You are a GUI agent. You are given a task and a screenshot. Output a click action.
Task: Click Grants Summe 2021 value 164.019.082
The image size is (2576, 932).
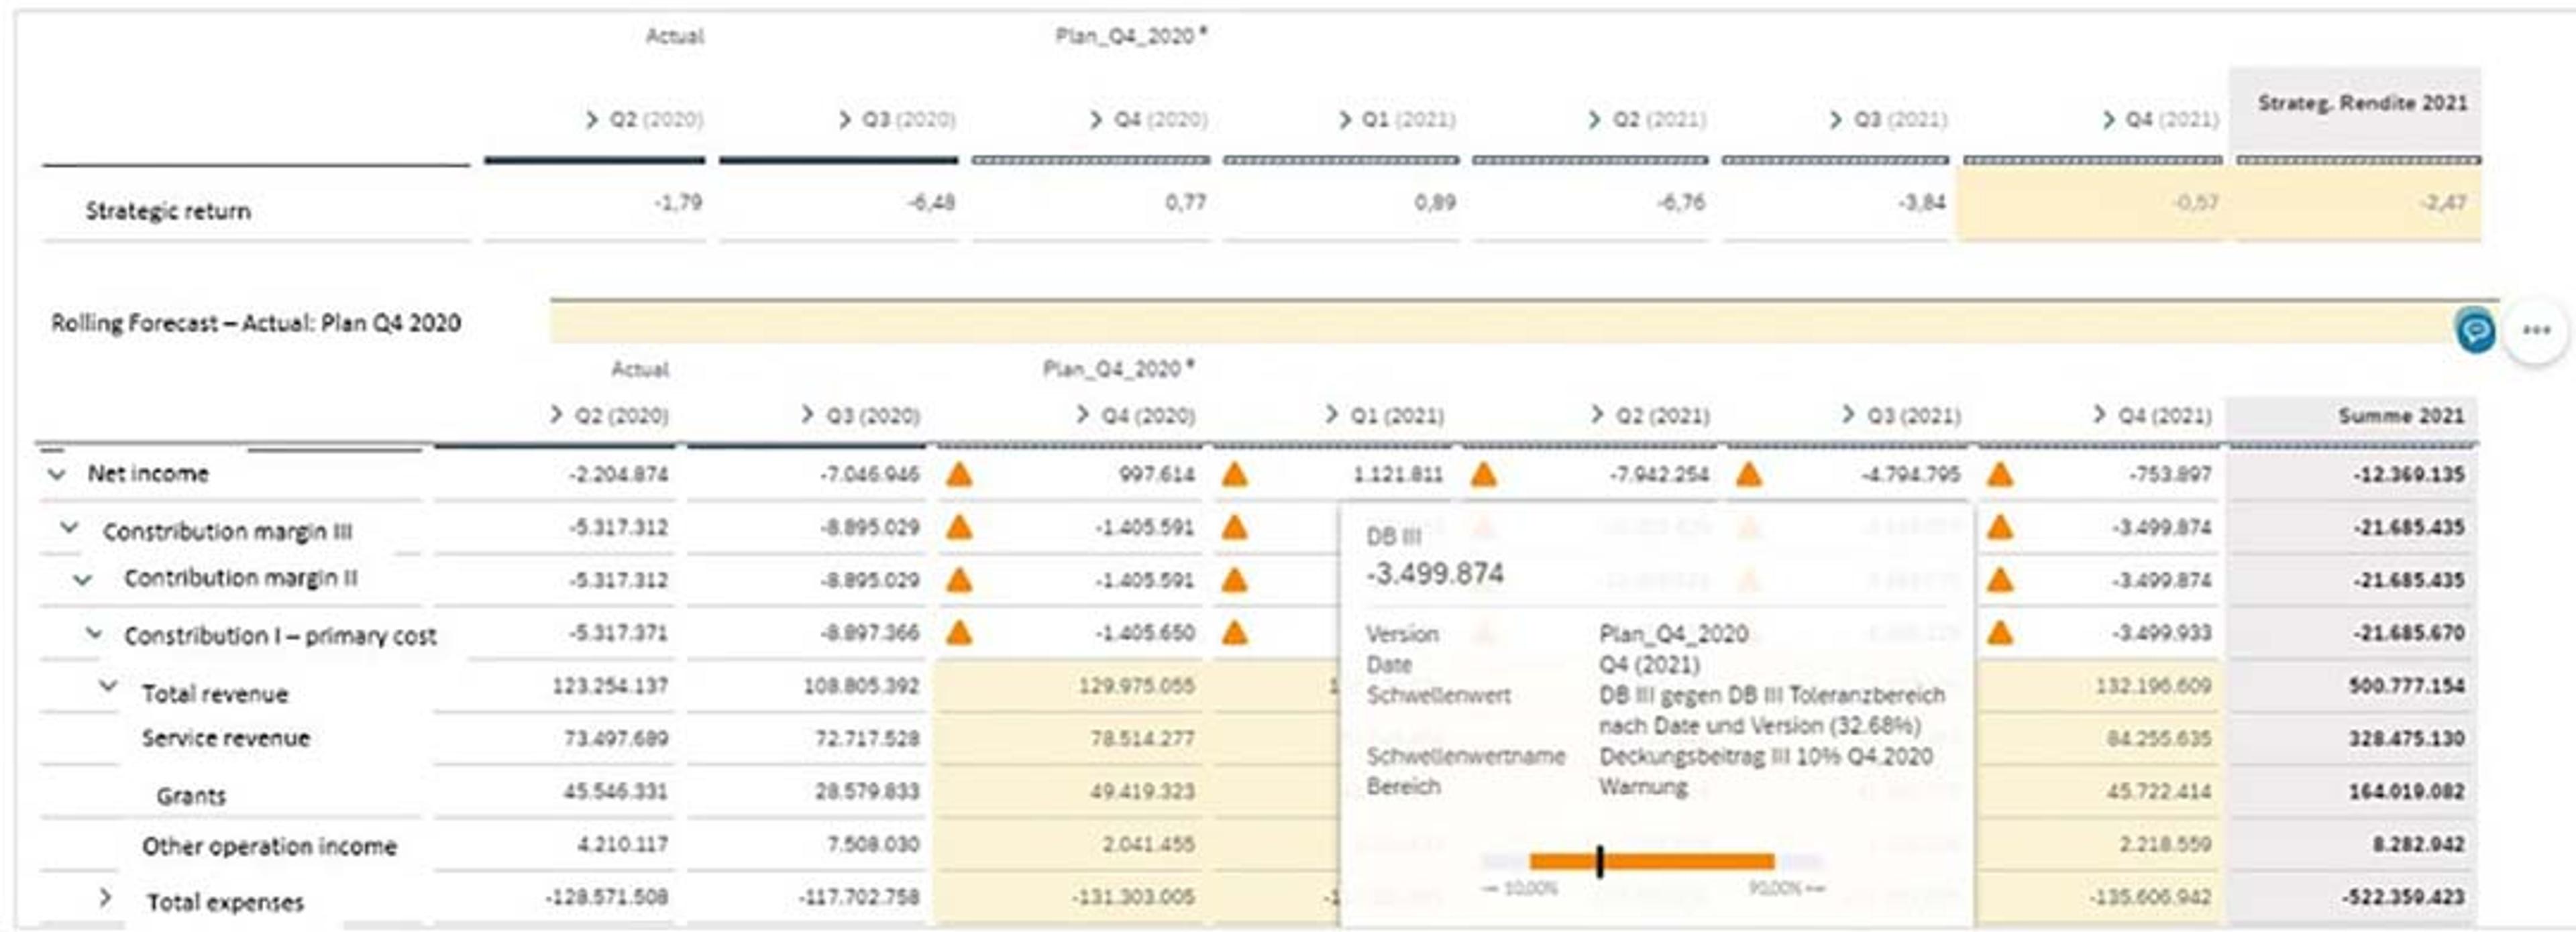[2406, 791]
